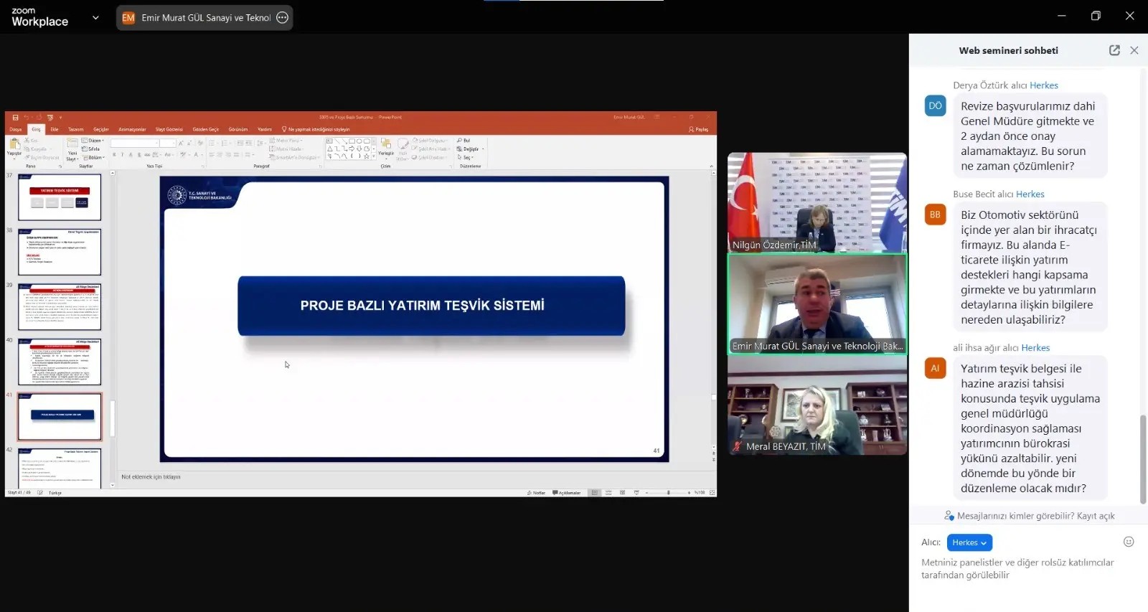Click the save icon in the PowerPoint title bar

pos(16,117)
